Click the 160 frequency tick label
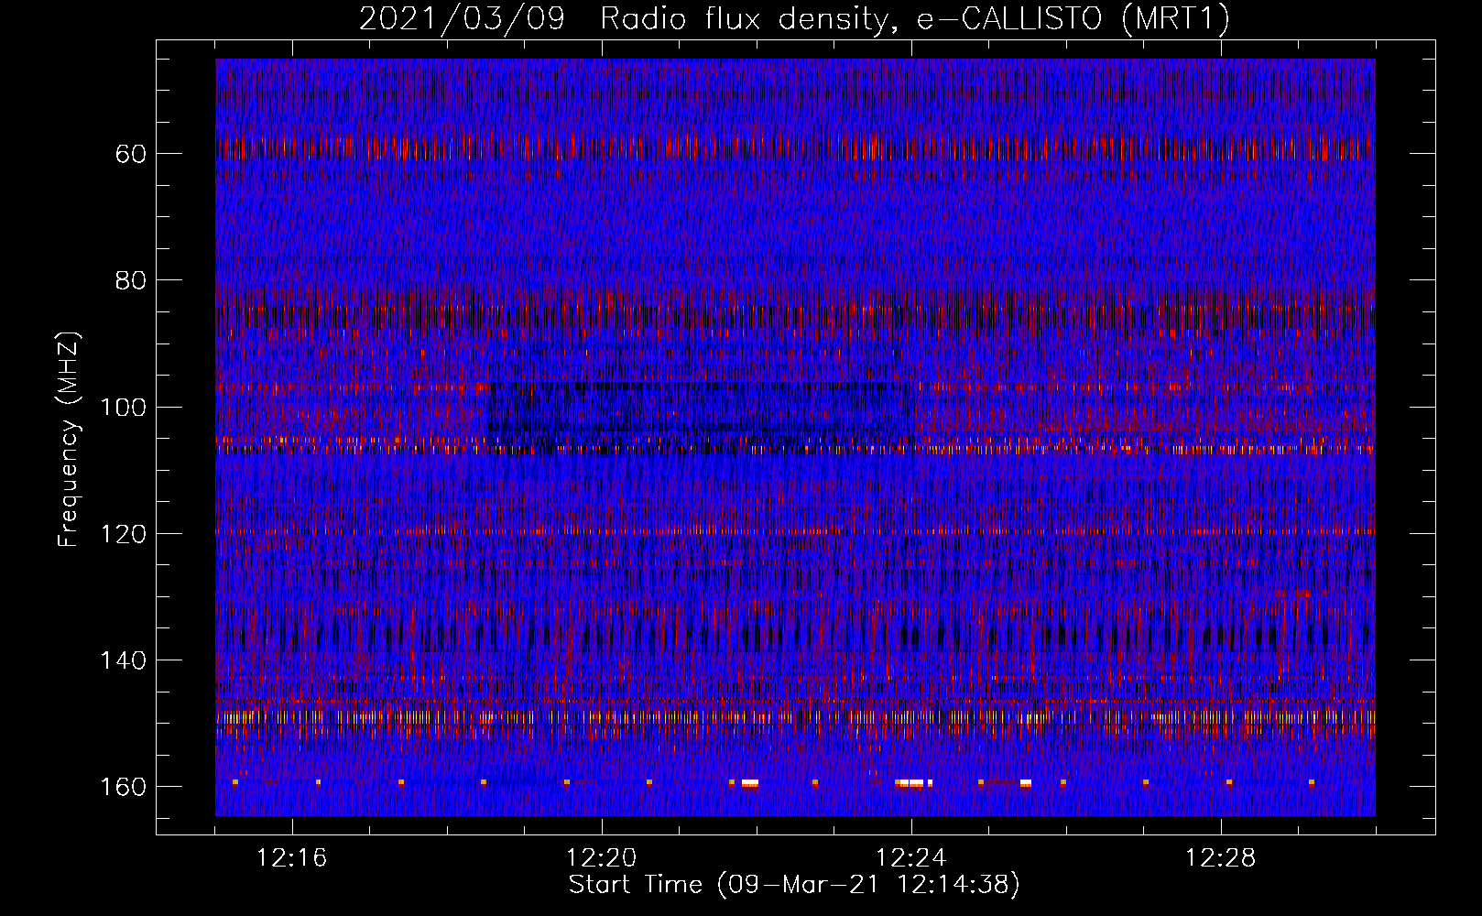This screenshot has width=1482, height=916. point(123,787)
